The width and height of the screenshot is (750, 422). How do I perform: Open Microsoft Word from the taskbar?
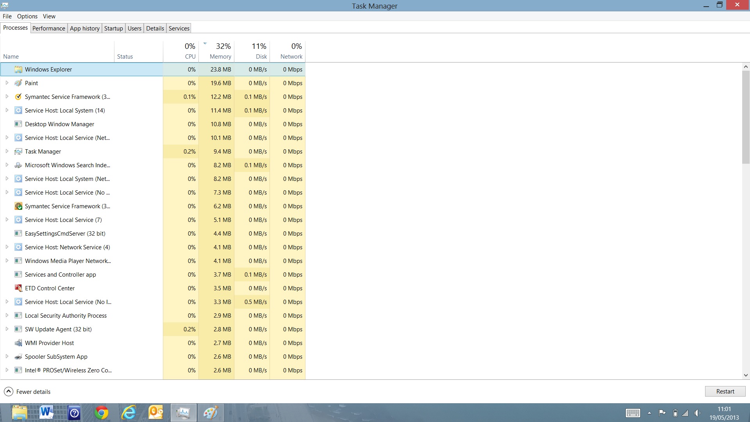coord(46,413)
